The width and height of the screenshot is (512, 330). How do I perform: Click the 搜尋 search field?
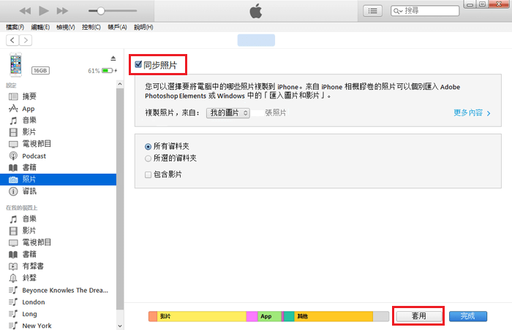click(x=425, y=11)
